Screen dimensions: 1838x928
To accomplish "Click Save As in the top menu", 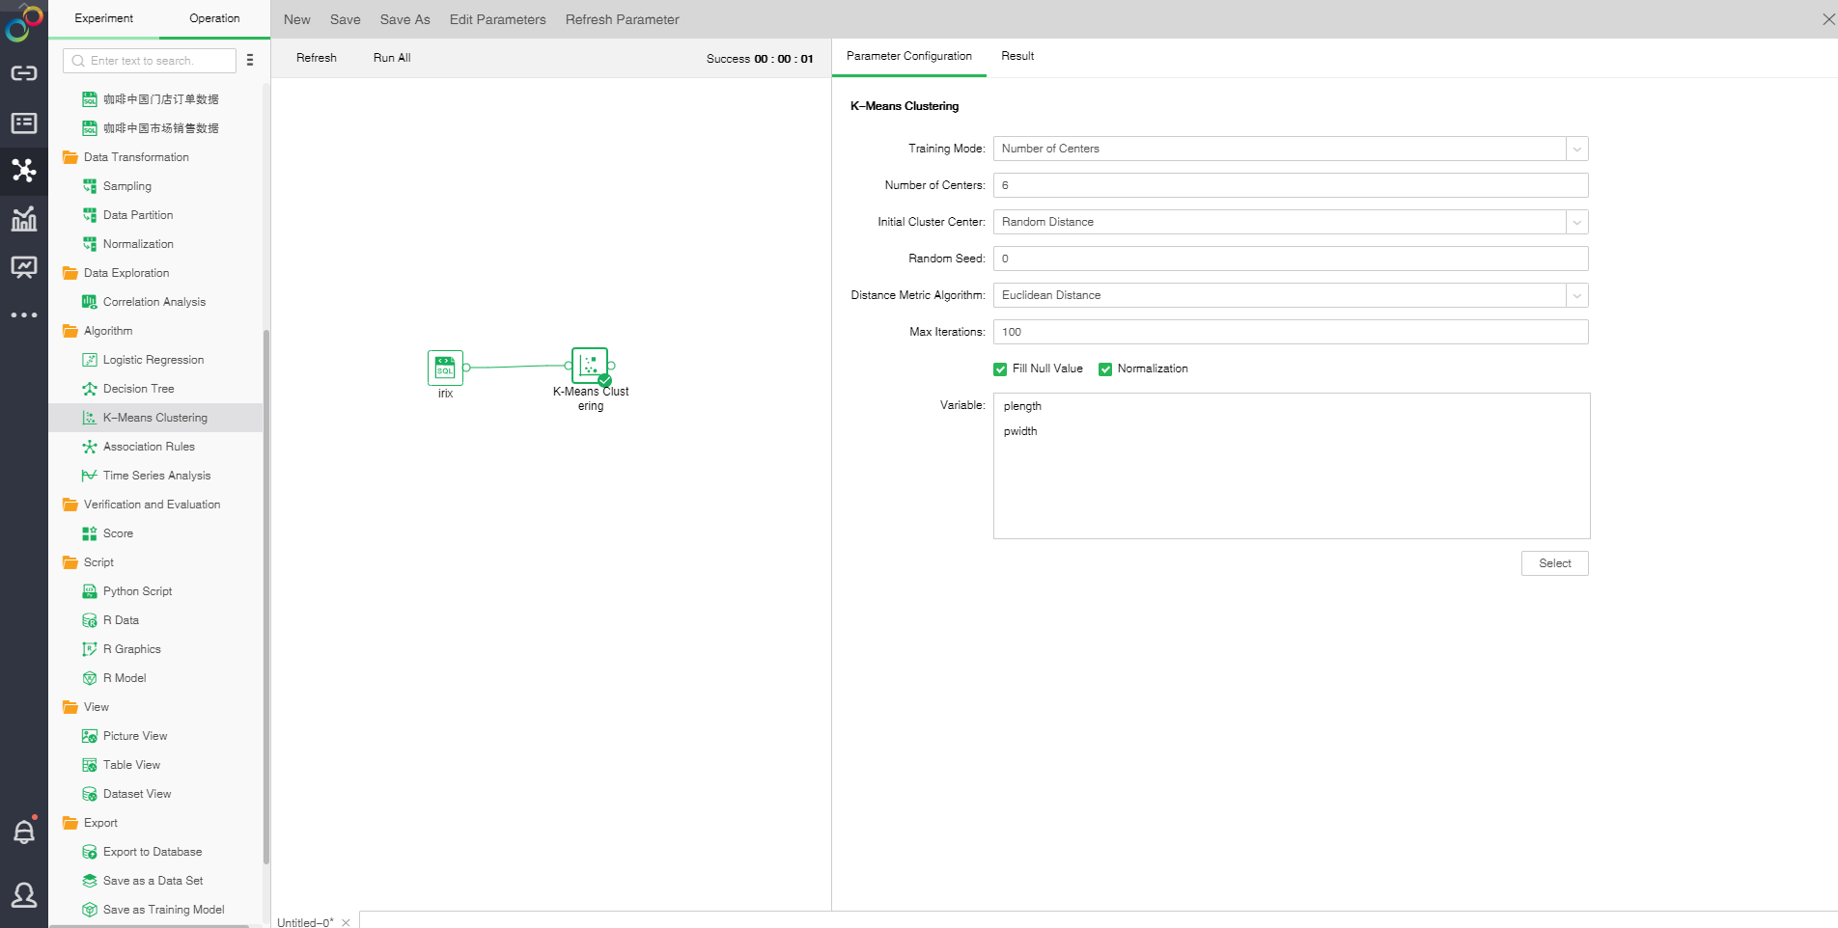I will click(x=405, y=19).
